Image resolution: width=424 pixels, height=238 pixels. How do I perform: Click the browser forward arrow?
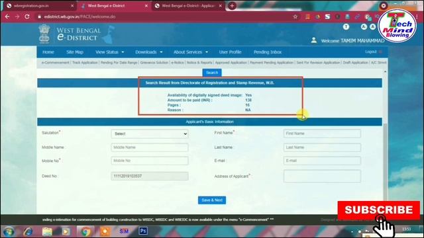[x=17, y=17]
